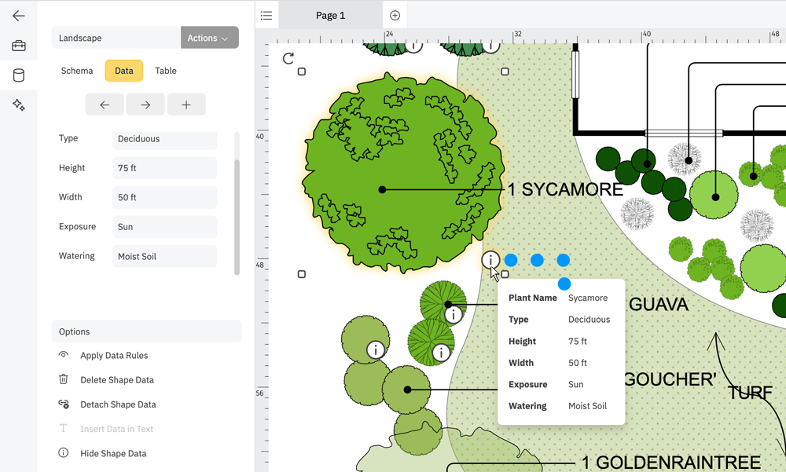Screen dimensions: 786x472
Task: Click the AI sparkles icon in left sidebar
Action: (x=19, y=104)
